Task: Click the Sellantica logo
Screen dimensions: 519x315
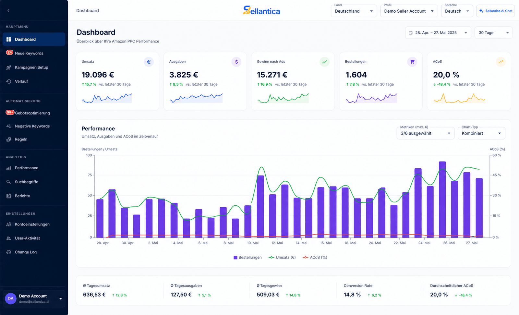Action: [261, 10]
